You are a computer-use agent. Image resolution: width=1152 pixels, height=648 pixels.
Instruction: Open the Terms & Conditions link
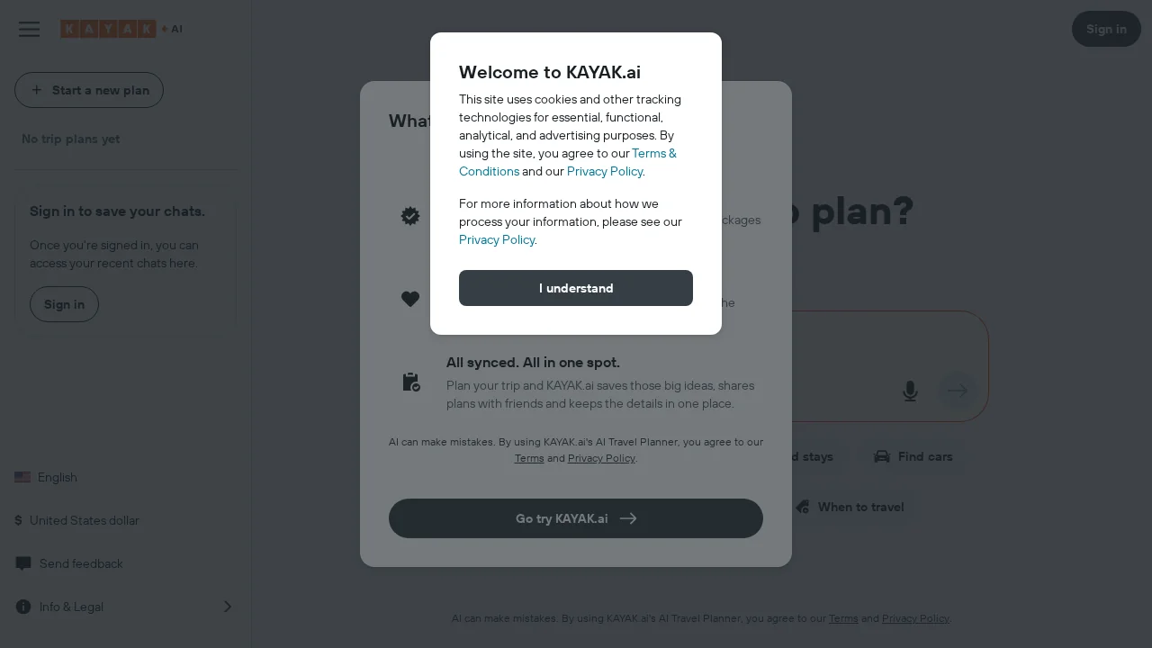pyautogui.click(x=652, y=153)
